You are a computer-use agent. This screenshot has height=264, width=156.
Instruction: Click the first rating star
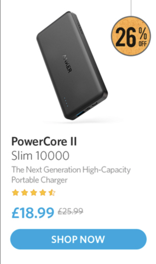pos(15,192)
